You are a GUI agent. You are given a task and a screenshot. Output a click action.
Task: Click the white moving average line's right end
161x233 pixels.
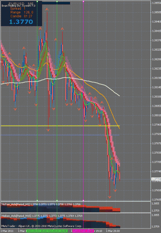119,96
